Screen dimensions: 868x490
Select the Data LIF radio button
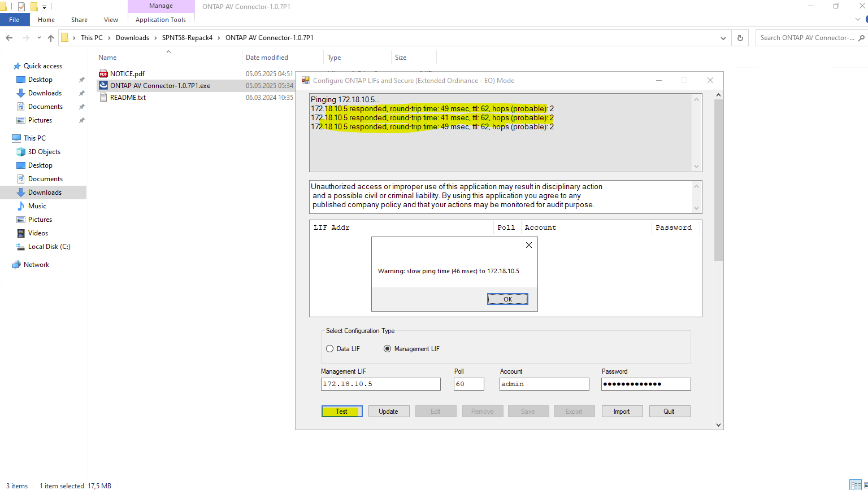coord(330,349)
